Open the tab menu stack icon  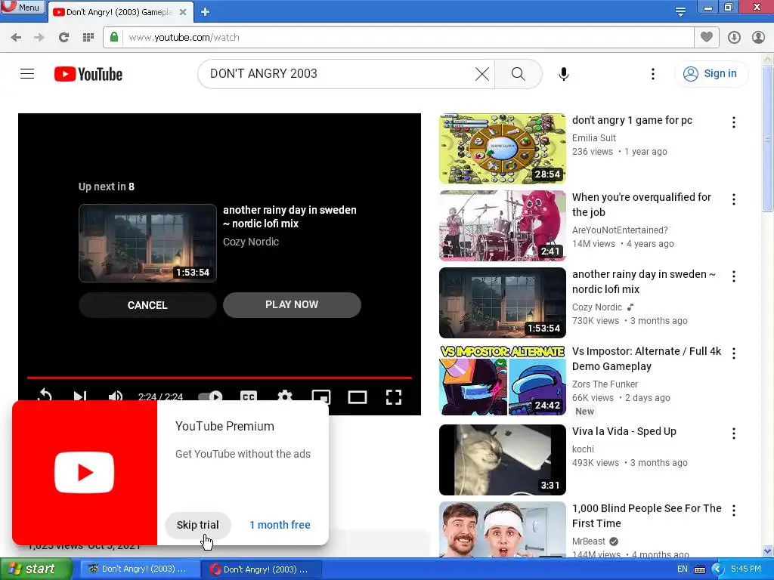pyautogui.click(x=680, y=11)
